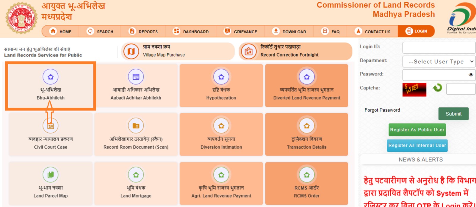
Task: Click the Diversion Intimation label
Action: [x=221, y=147]
